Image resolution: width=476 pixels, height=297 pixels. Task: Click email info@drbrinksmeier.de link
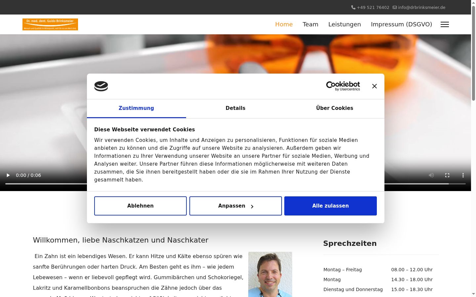click(422, 7)
